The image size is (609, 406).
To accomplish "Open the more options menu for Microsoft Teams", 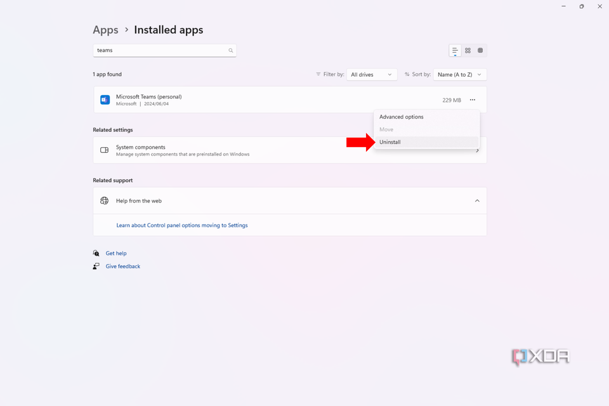I will click(473, 100).
